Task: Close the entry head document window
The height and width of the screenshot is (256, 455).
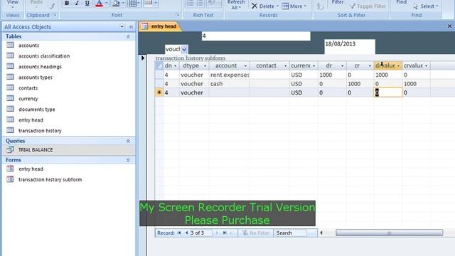Action: [449, 26]
